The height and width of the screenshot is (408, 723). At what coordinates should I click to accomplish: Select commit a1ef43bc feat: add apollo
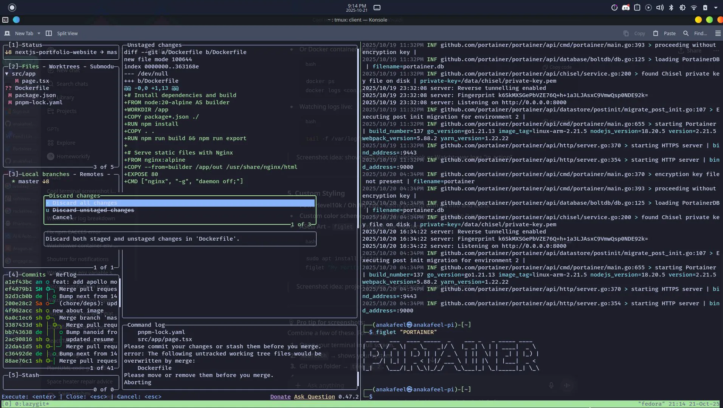(61, 282)
